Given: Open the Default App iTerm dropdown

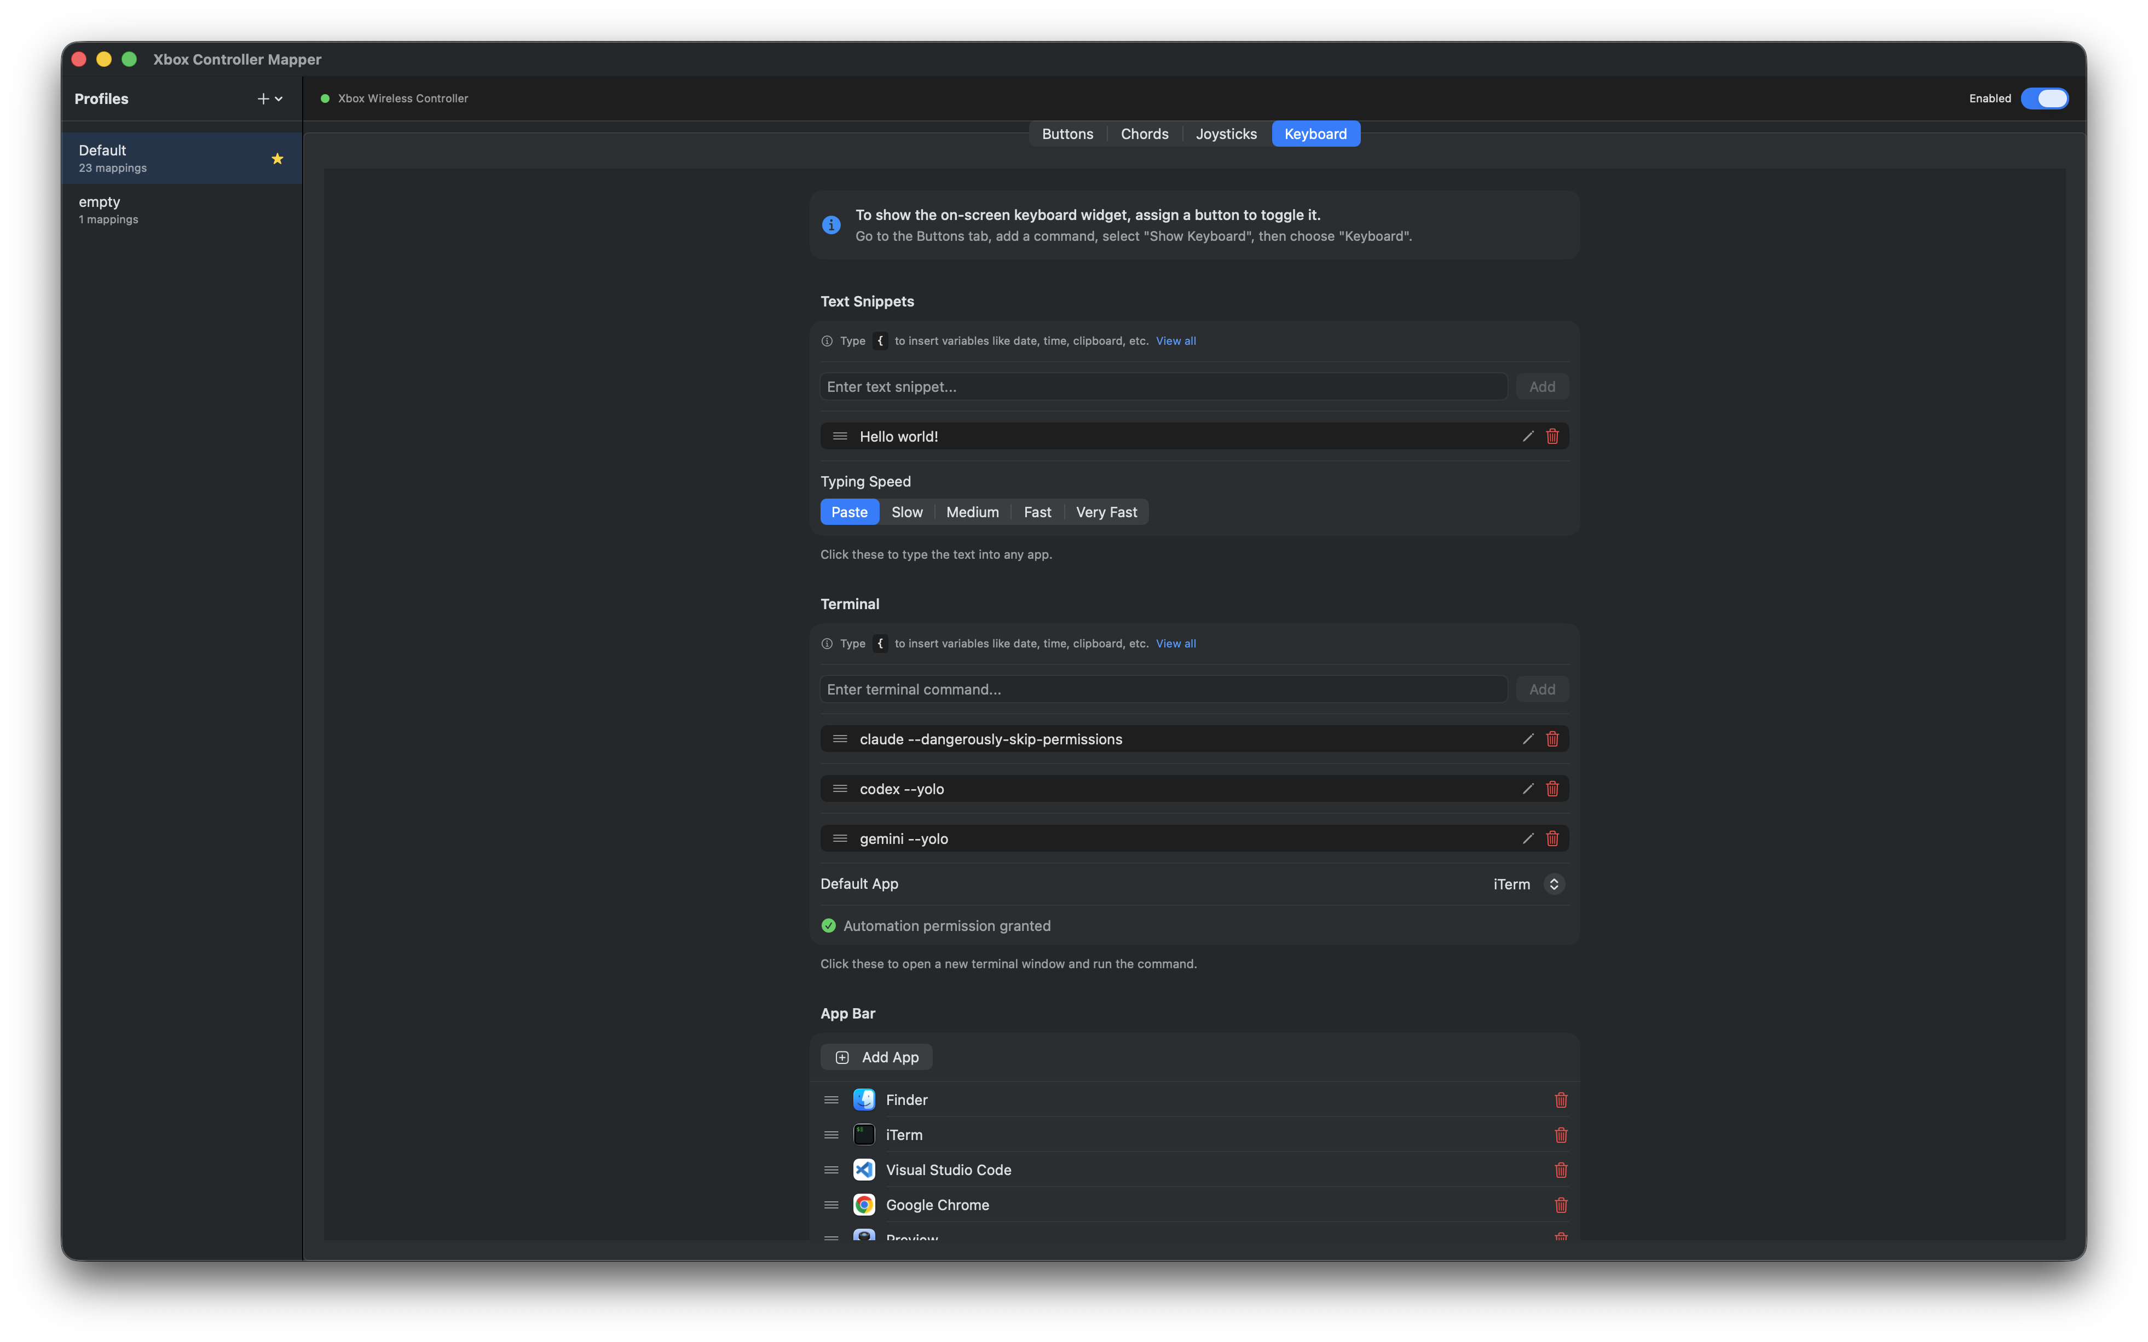Looking at the screenshot, I should [1525, 884].
